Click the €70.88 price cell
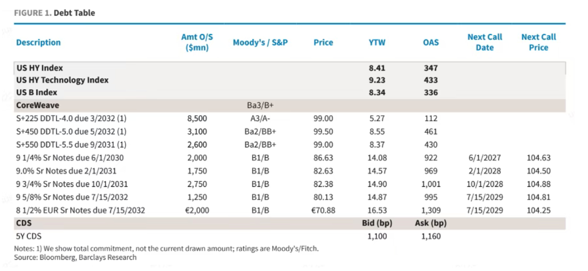588x271 pixels. pyautogui.click(x=323, y=211)
